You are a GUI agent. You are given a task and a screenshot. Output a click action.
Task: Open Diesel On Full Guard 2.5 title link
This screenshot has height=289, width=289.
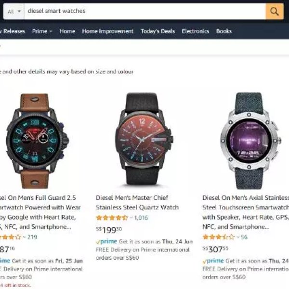click(40, 212)
